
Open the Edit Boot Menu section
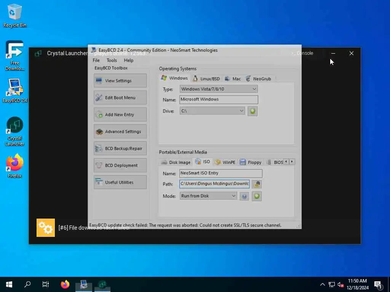click(120, 97)
